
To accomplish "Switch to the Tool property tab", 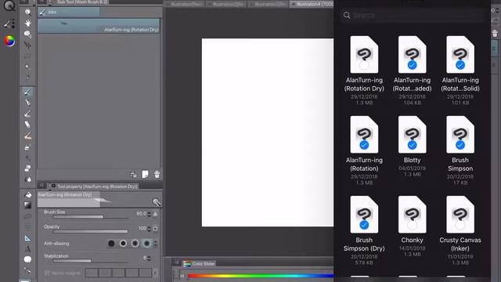I will [94, 186].
